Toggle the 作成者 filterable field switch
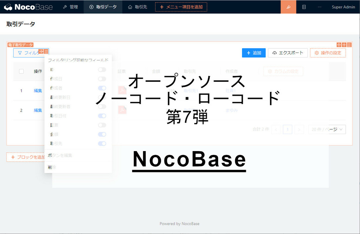Screen dimensions: 360x234 102,88
